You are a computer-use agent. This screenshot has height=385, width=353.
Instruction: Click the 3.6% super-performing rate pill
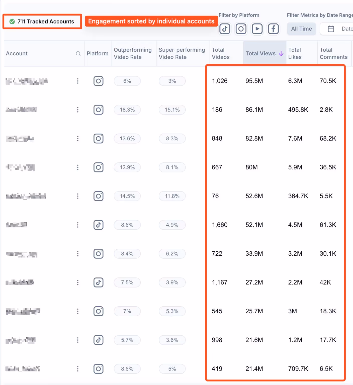172,340
